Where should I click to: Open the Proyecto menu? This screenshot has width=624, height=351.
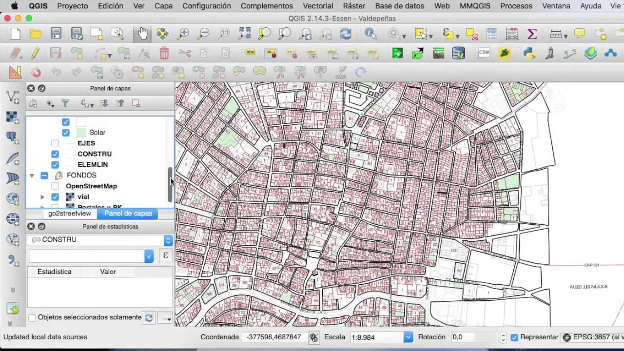click(x=73, y=6)
